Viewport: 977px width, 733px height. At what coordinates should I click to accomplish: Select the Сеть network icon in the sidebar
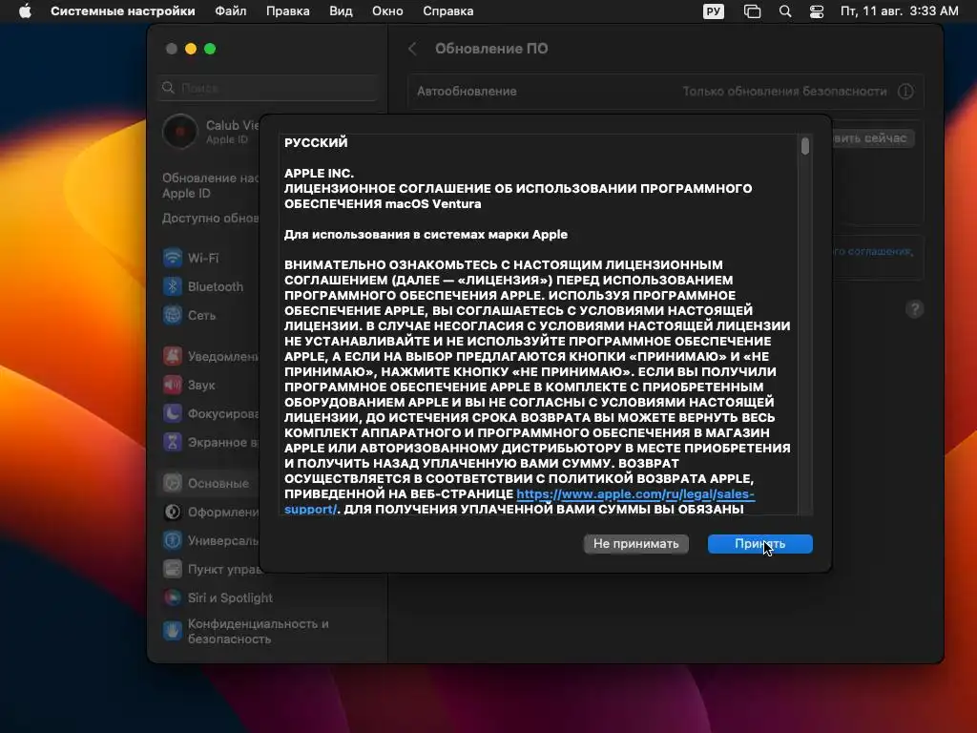(173, 315)
